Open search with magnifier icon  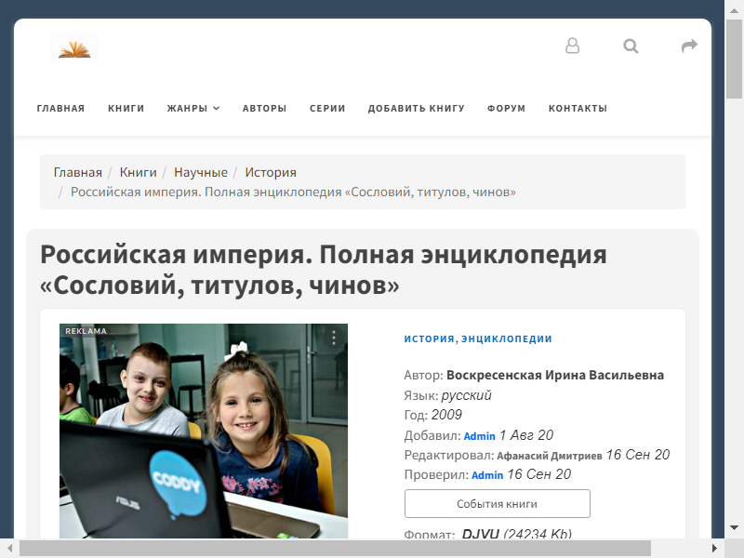point(631,46)
